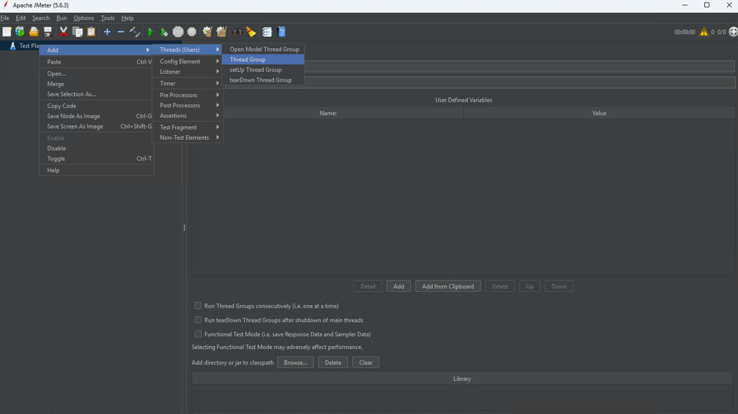738x414 pixels.
Task: Click the Test Plan flask tree icon
Action: pos(13,46)
